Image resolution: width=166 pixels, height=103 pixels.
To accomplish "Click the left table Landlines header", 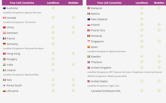I will pos(53,3).
